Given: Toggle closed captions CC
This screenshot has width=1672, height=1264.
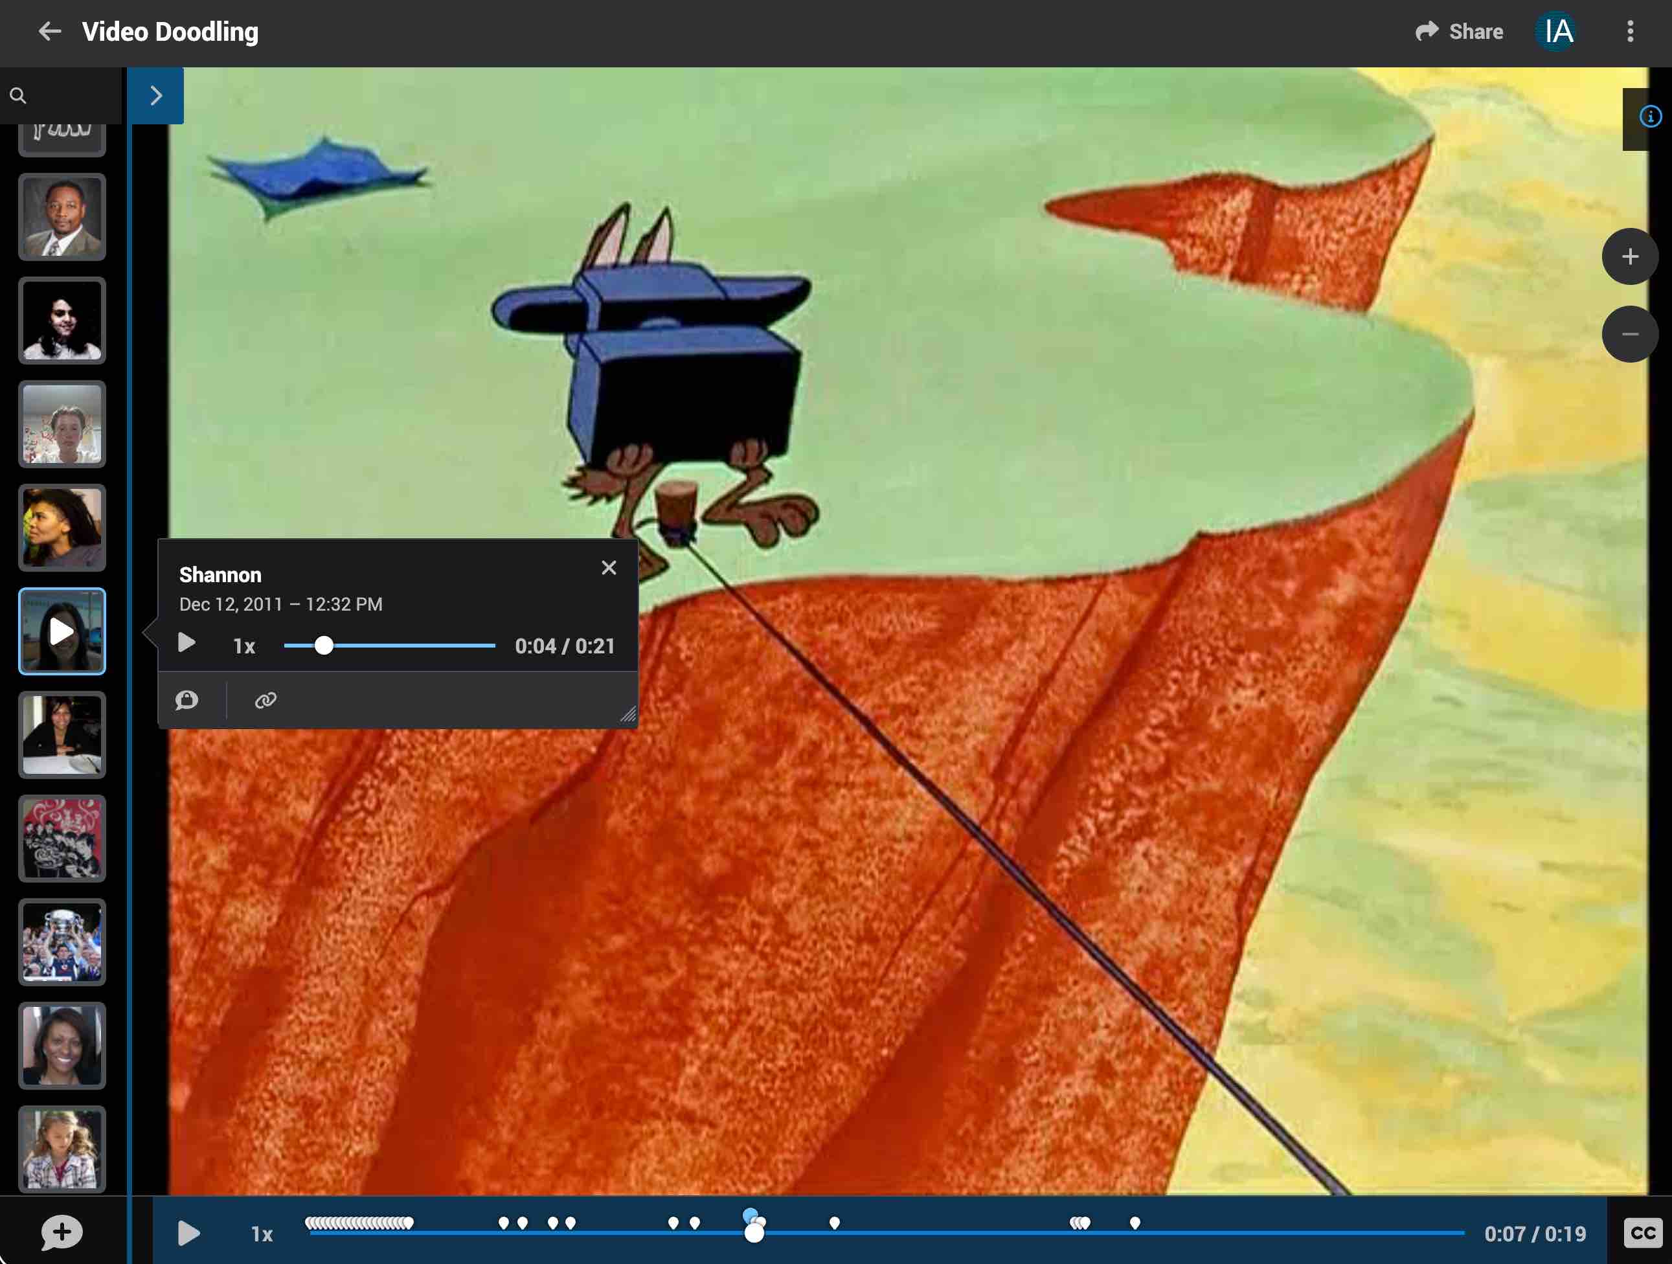Looking at the screenshot, I should click(1642, 1233).
